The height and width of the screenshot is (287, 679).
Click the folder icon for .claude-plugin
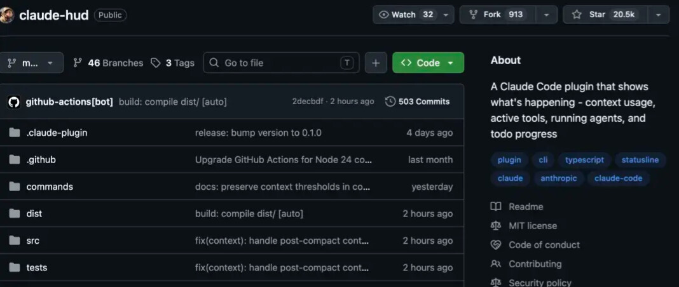[15, 133]
